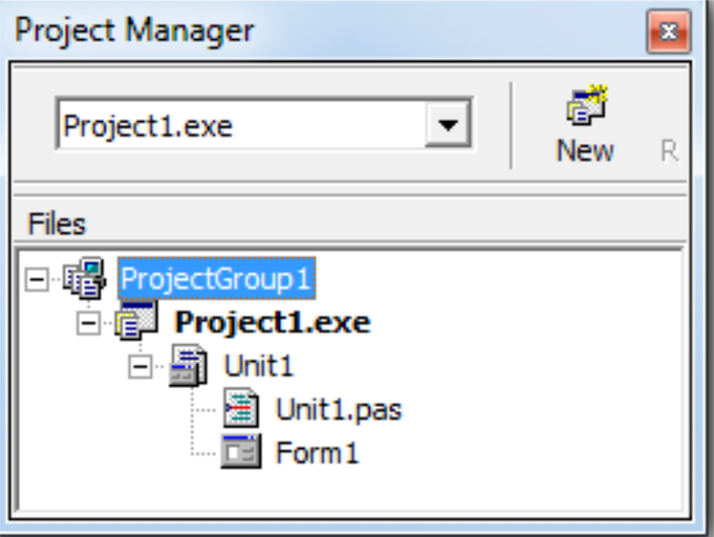Collapse the Unit1 tree node
This screenshot has height=537, width=714.
tap(140, 366)
